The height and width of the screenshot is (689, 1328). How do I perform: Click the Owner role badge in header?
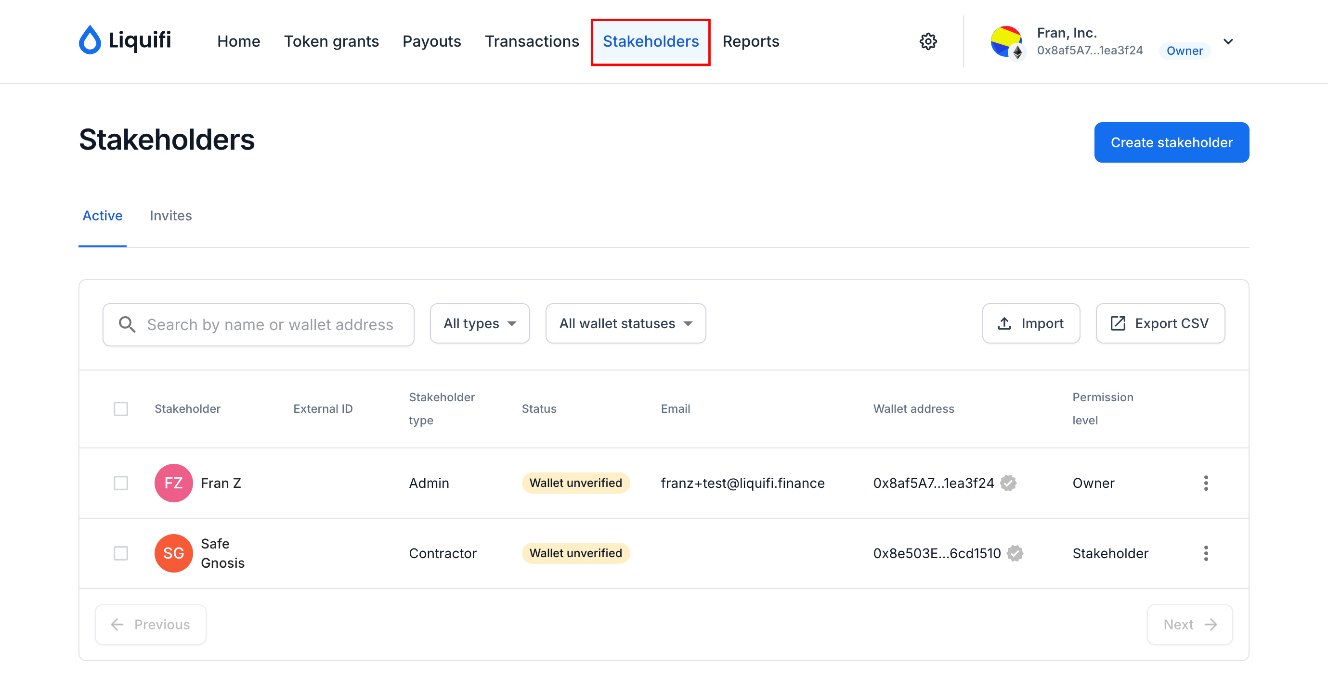(x=1185, y=51)
